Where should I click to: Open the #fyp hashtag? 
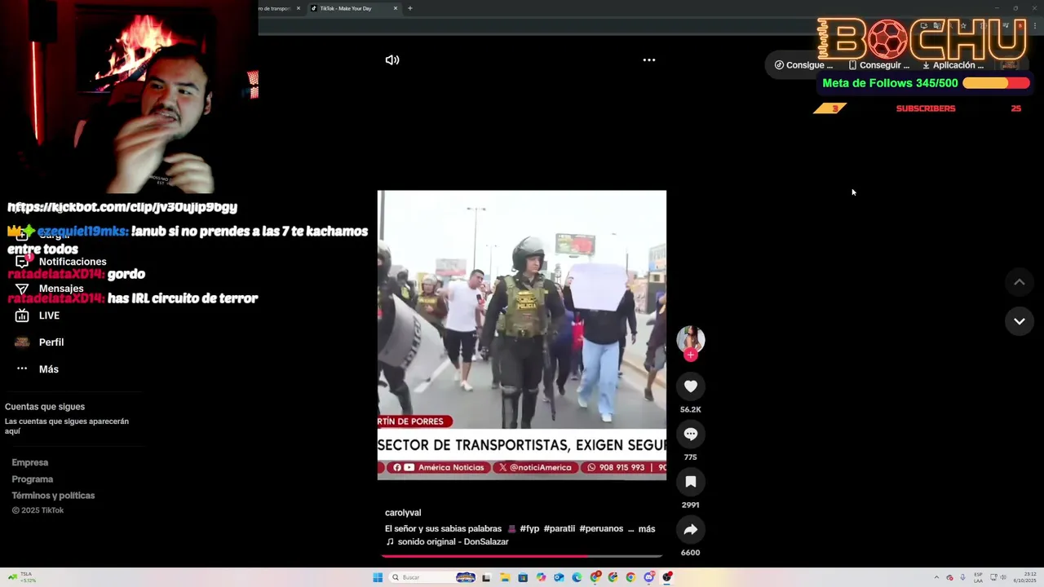tap(529, 529)
